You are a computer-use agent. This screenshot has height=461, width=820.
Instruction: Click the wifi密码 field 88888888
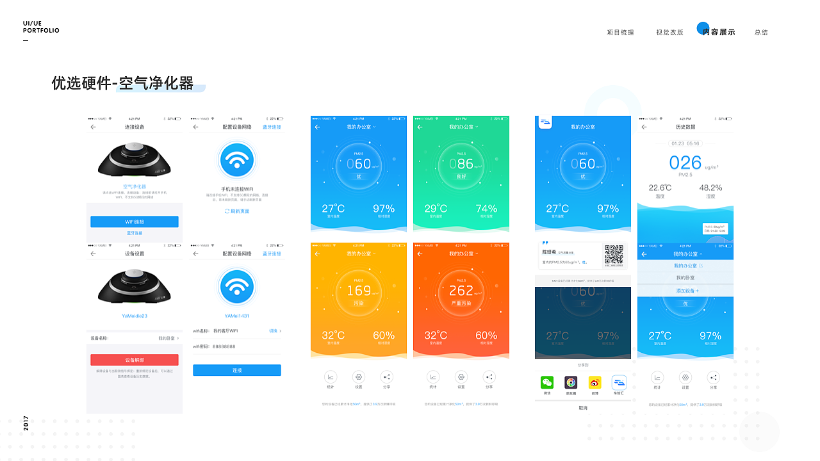click(x=224, y=346)
